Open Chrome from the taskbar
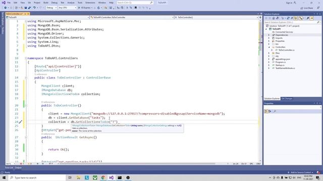The width and height of the screenshot is (323, 181). pyautogui.click(x=103, y=177)
